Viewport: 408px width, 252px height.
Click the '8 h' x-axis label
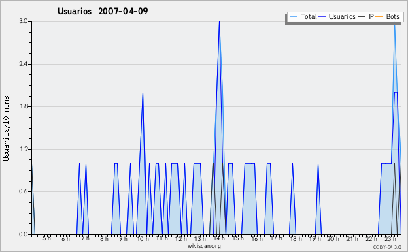pyautogui.click(x=104, y=238)
